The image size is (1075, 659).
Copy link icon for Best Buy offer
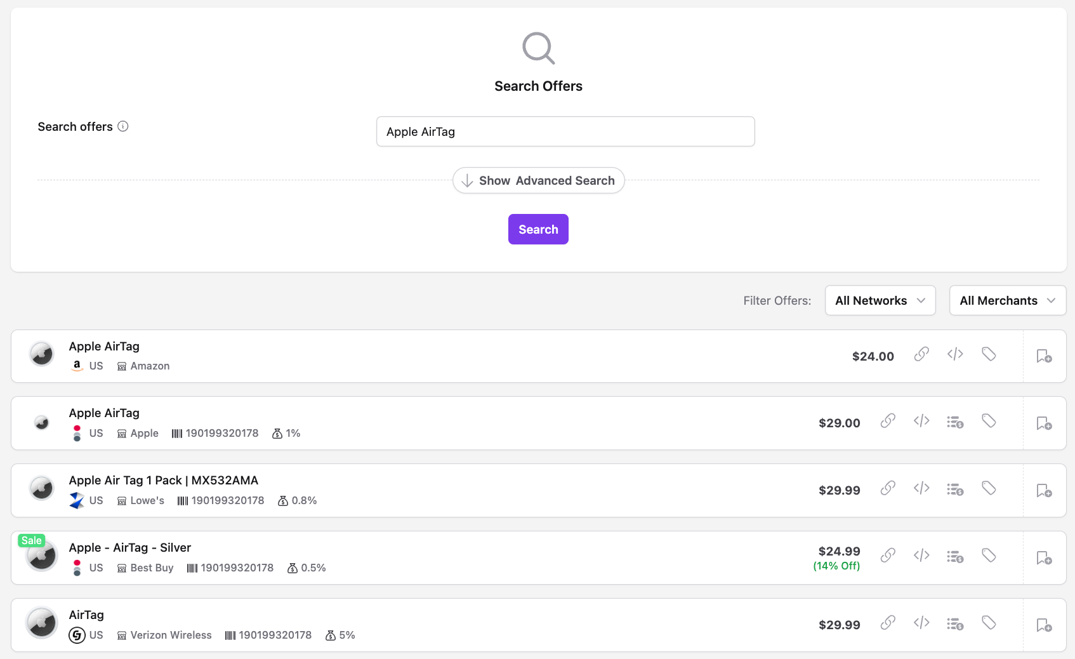(x=888, y=556)
